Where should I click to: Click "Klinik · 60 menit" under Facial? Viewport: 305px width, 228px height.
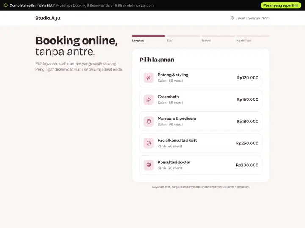click(x=170, y=147)
